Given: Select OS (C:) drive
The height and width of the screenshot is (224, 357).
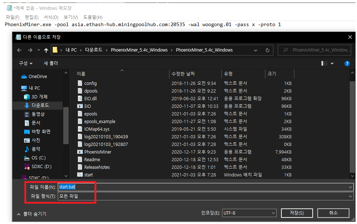Looking at the screenshot, I should [35, 158].
